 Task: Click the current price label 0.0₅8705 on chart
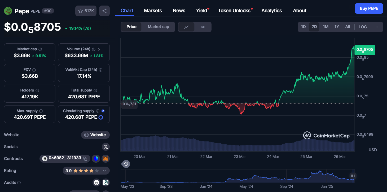(365, 49)
